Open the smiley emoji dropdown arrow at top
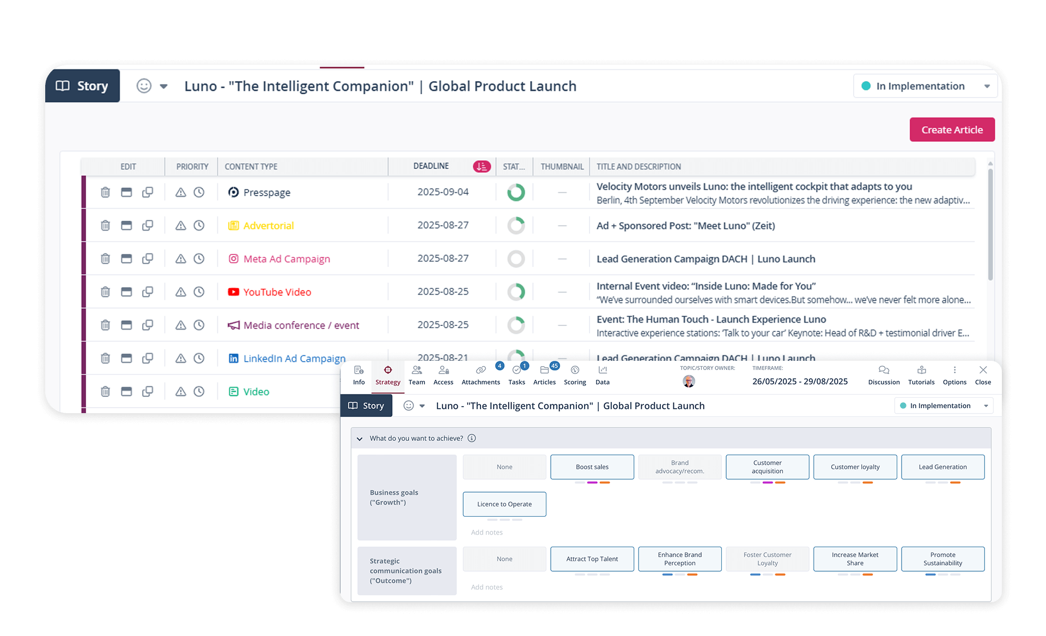 coord(163,87)
